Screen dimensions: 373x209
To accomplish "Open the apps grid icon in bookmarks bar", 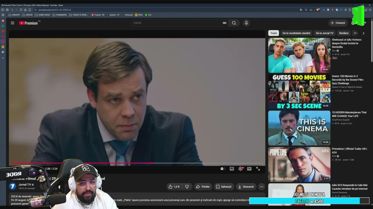I will tap(3, 15).
